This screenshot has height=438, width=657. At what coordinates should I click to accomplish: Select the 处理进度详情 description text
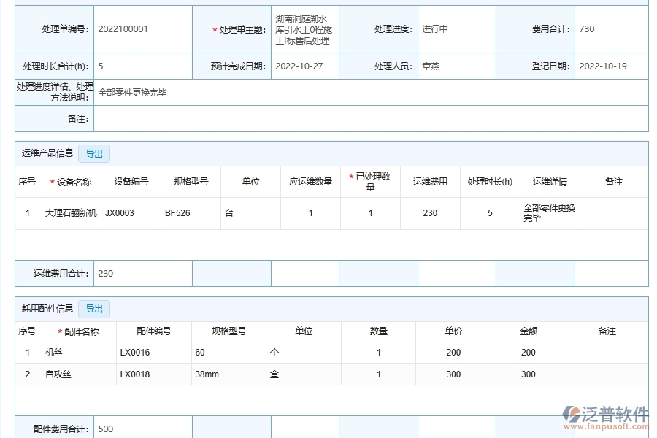point(134,93)
